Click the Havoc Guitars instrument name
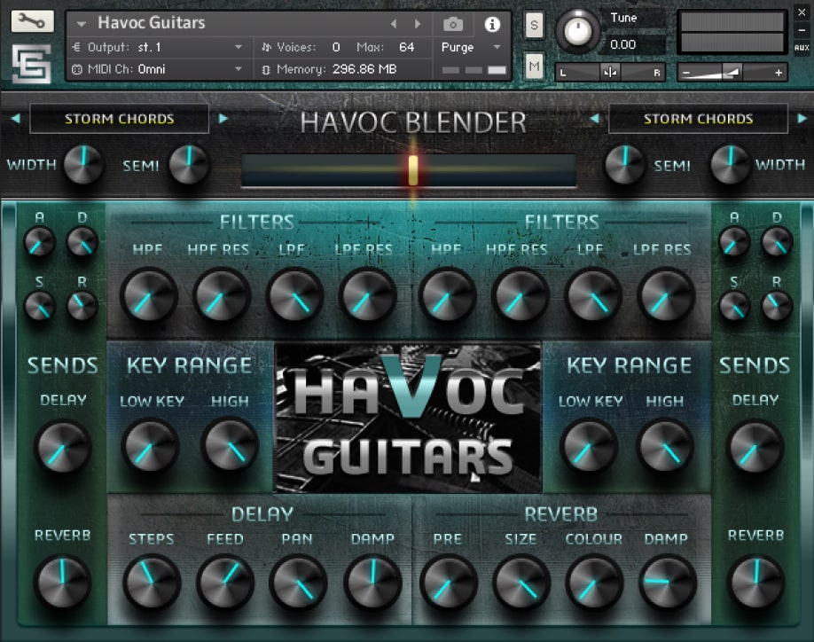The width and height of the screenshot is (814, 642). 151,23
